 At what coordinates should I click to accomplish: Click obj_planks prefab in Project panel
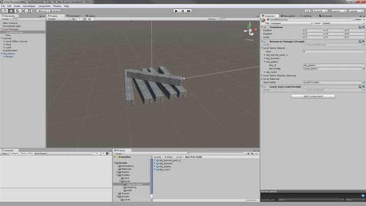[x=165, y=167]
